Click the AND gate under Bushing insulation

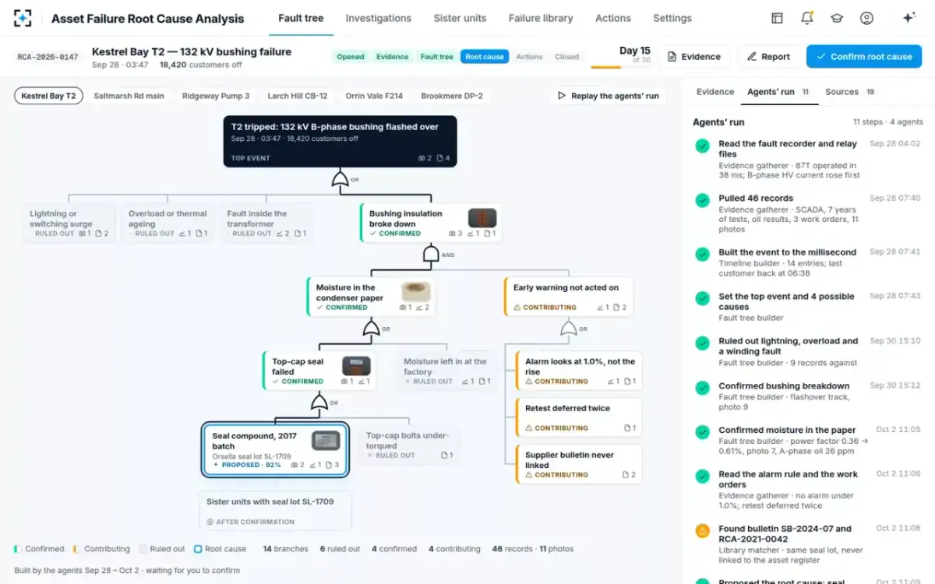point(431,254)
